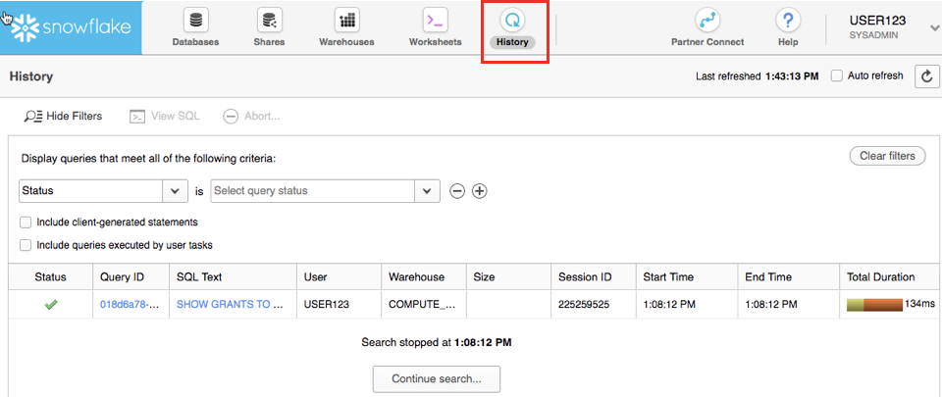The height and width of the screenshot is (397, 942).
Task: Add a filter with the plus circle icon
Action: pos(480,191)
